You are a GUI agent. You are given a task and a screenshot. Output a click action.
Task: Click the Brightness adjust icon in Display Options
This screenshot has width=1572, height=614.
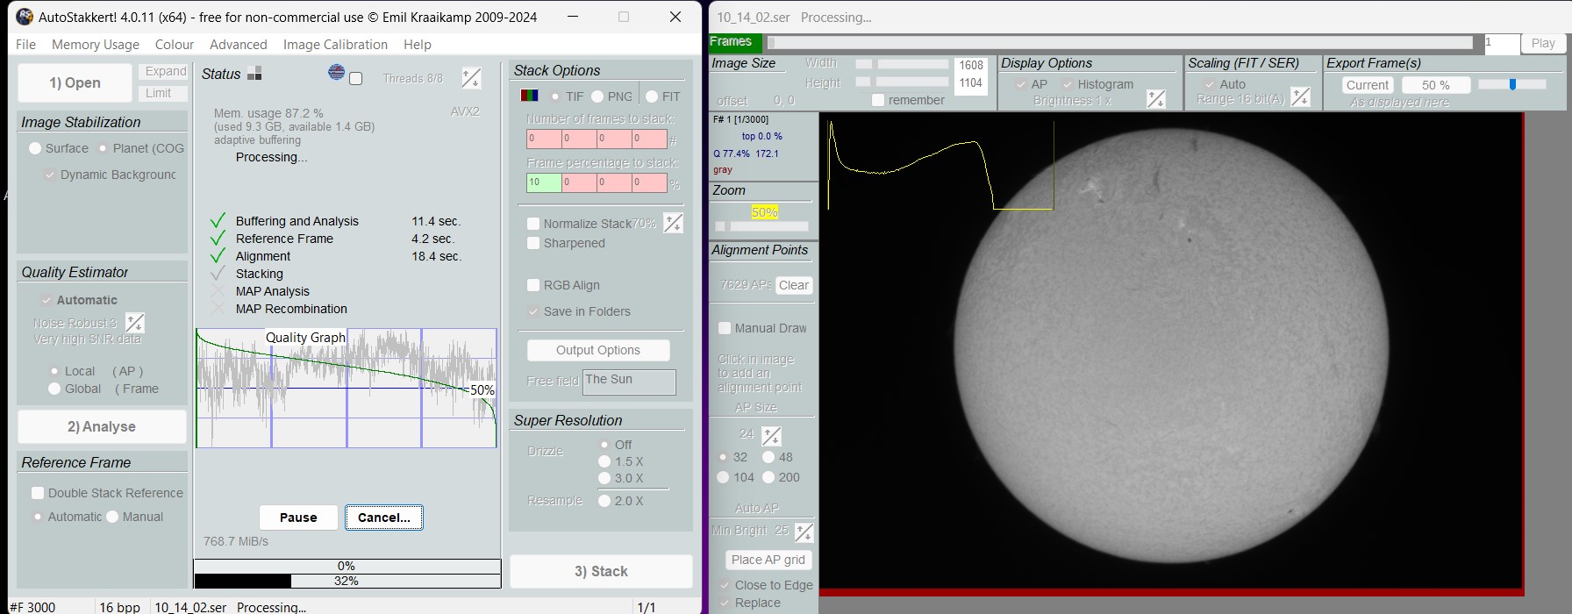click(x=1156, y=99)
